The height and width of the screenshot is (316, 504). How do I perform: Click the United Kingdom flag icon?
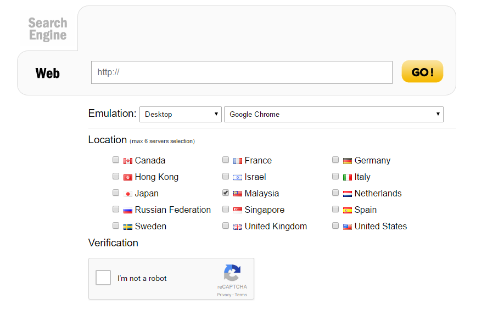[237, 226]
